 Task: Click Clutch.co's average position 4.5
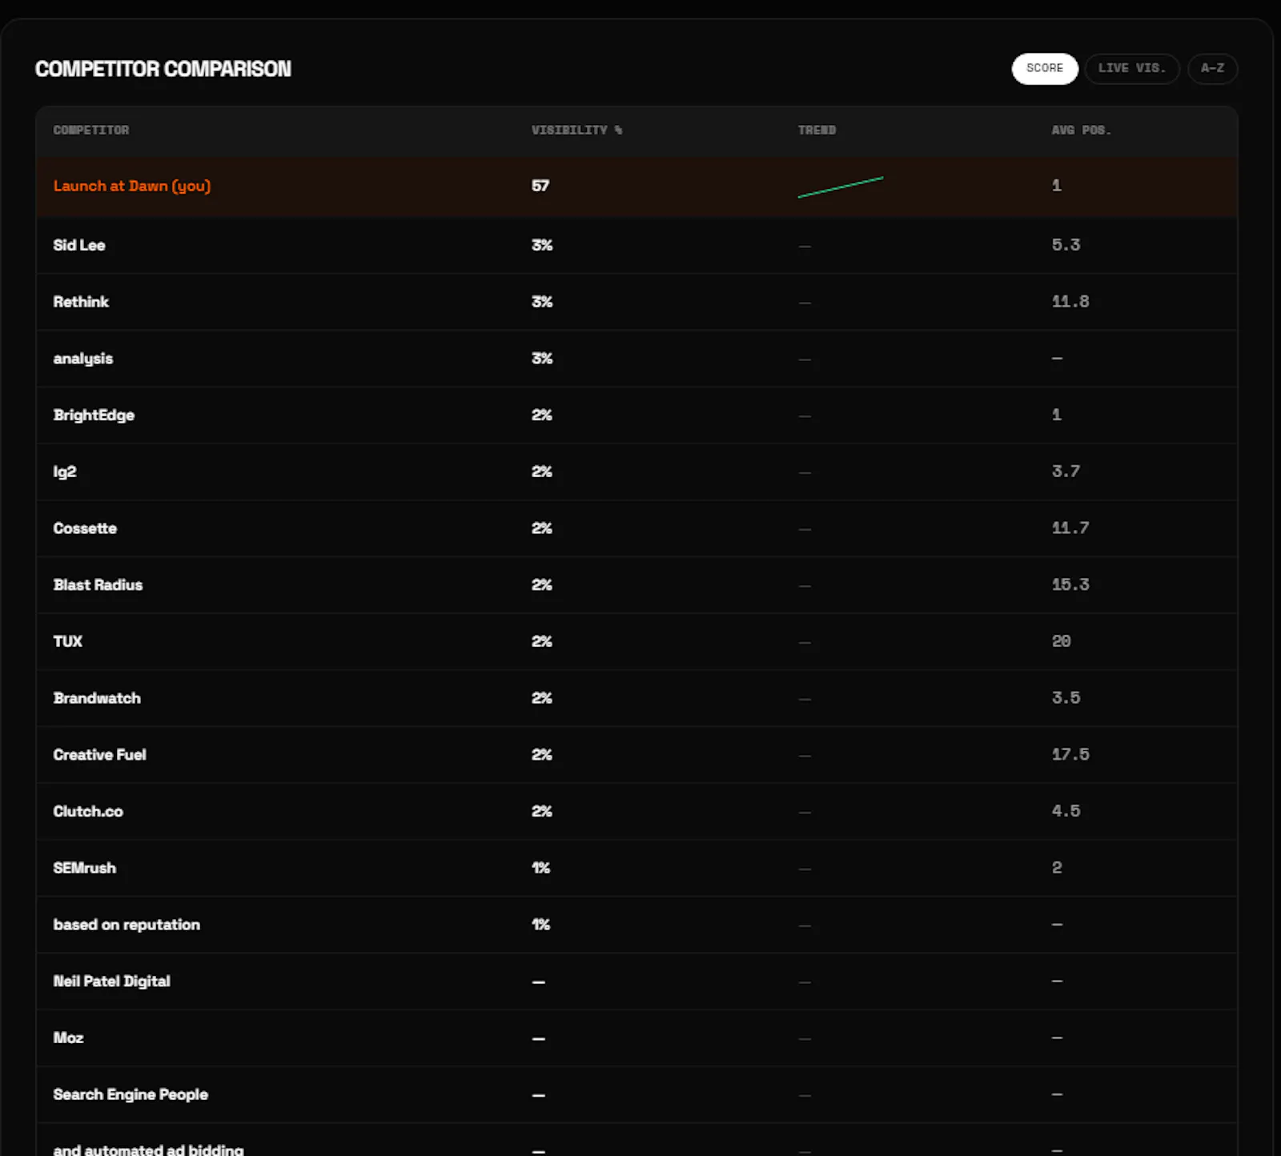pyautogui.click(x=1066, y=811)
